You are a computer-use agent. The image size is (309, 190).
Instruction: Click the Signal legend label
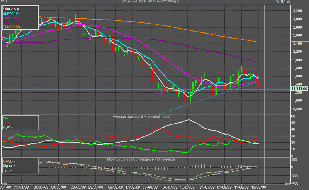pos(9,166)
